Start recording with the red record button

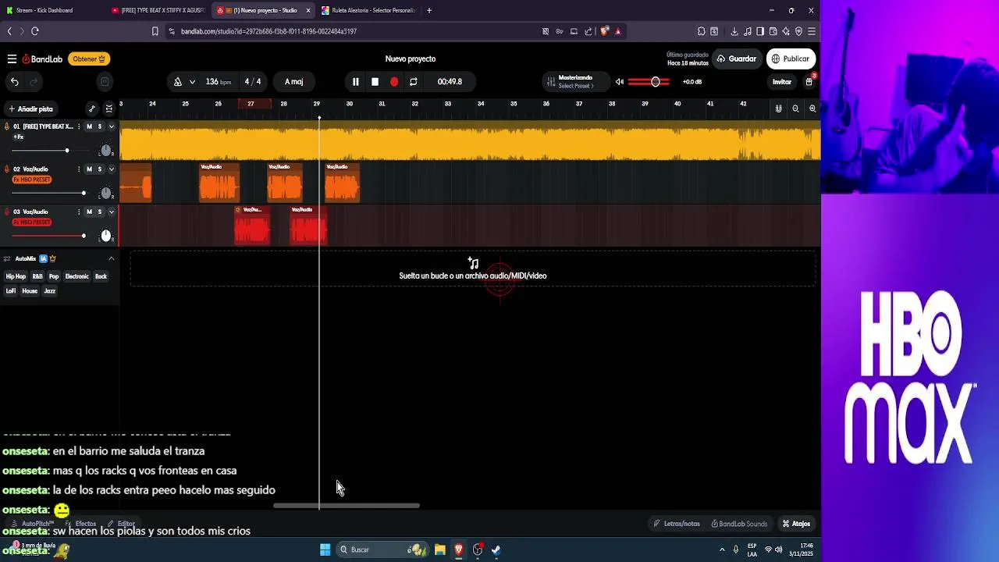click(x=394, y=81)
